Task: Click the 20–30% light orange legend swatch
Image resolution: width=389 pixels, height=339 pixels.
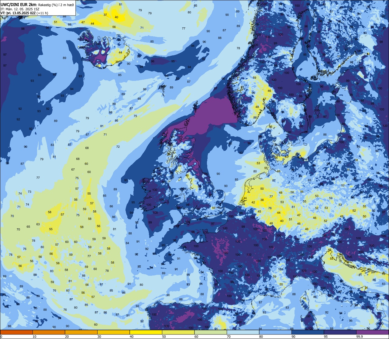Action: pyautogui.click(x=81, y=332)
